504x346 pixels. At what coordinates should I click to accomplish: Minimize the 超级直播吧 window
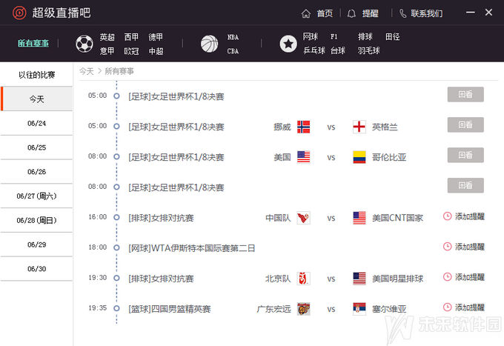[x=471, y=12]
